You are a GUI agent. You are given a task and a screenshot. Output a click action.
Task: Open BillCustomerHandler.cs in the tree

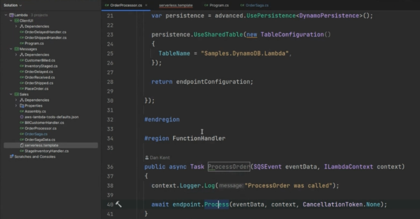(x=44, y=123)
